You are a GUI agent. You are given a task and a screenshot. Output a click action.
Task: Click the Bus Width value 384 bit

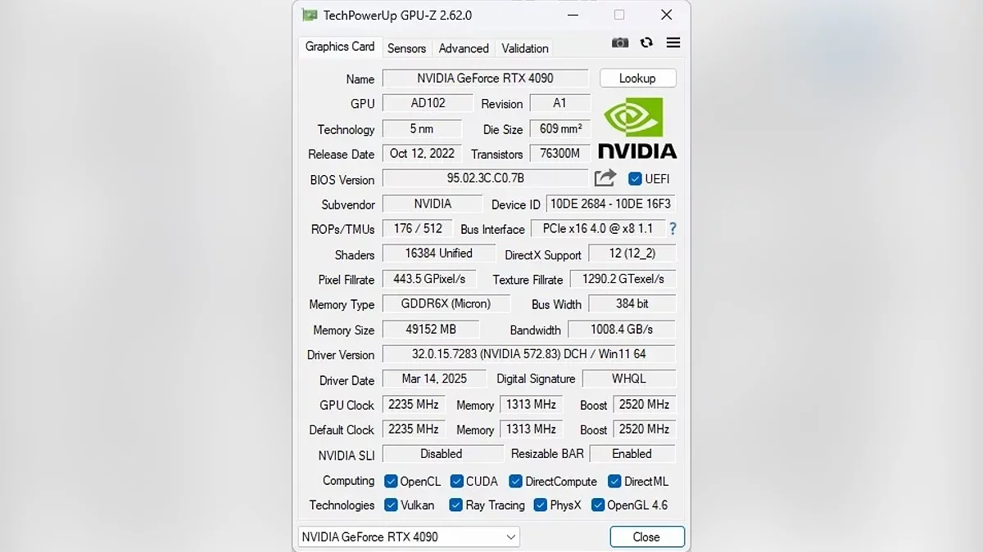coord(632,303)
